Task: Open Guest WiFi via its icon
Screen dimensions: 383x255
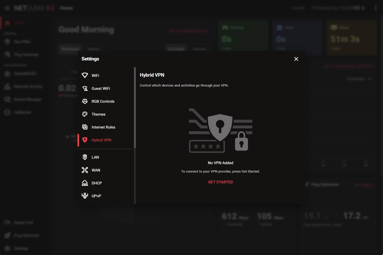Action: (85, 88)
